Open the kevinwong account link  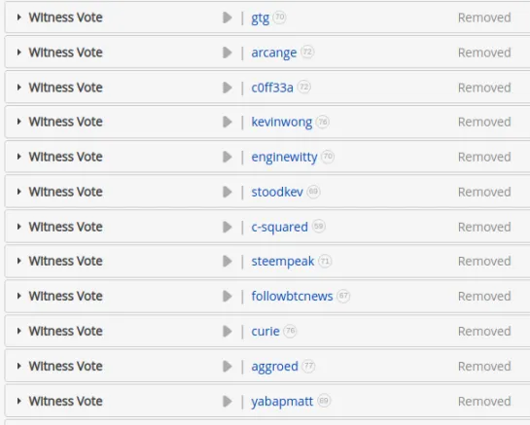coord(282,123)
